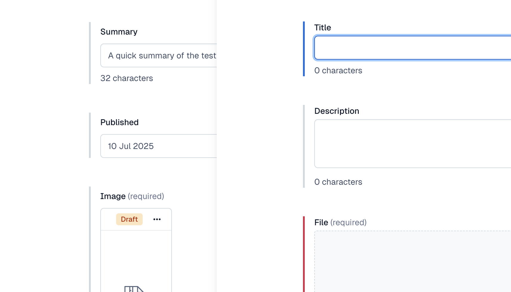The height and width of the screenshot is (292, 511).
Task: Focus the Title input field
Action: 413,48
